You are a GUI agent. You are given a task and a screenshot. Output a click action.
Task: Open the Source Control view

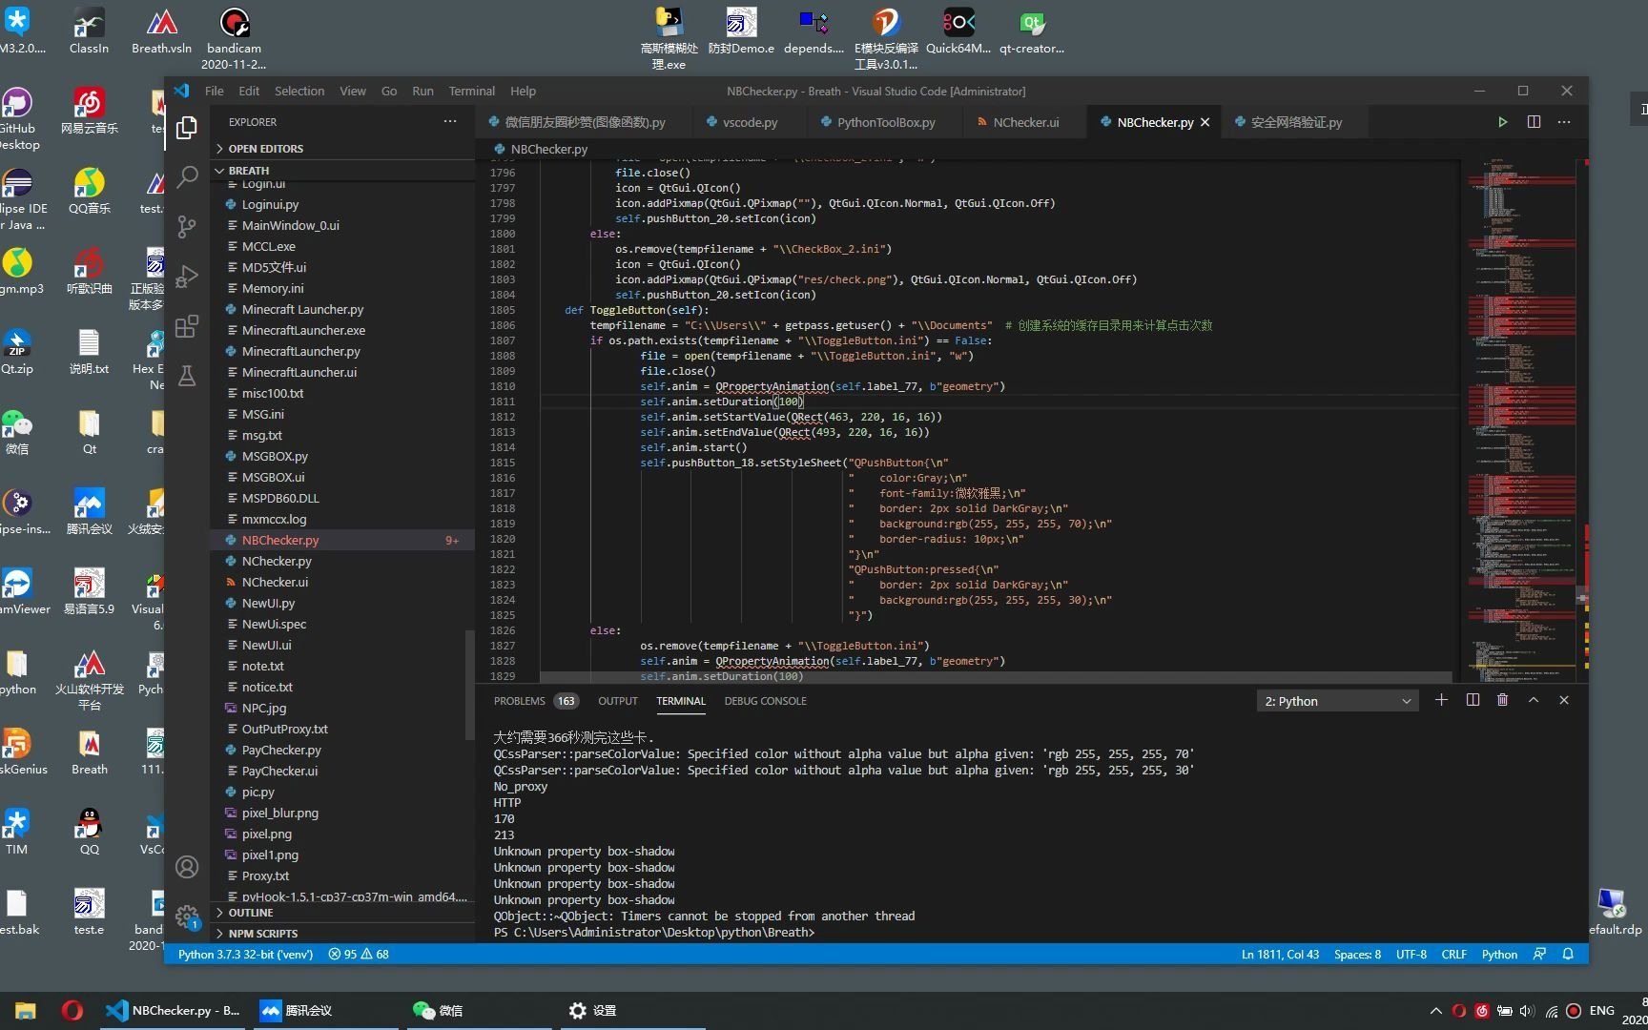tap(187, 226)
